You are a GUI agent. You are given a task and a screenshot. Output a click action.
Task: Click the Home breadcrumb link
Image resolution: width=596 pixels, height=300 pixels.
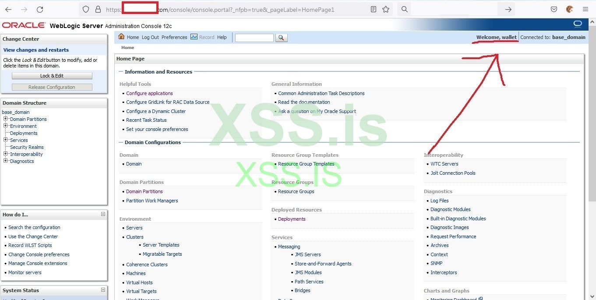(127, 48)
